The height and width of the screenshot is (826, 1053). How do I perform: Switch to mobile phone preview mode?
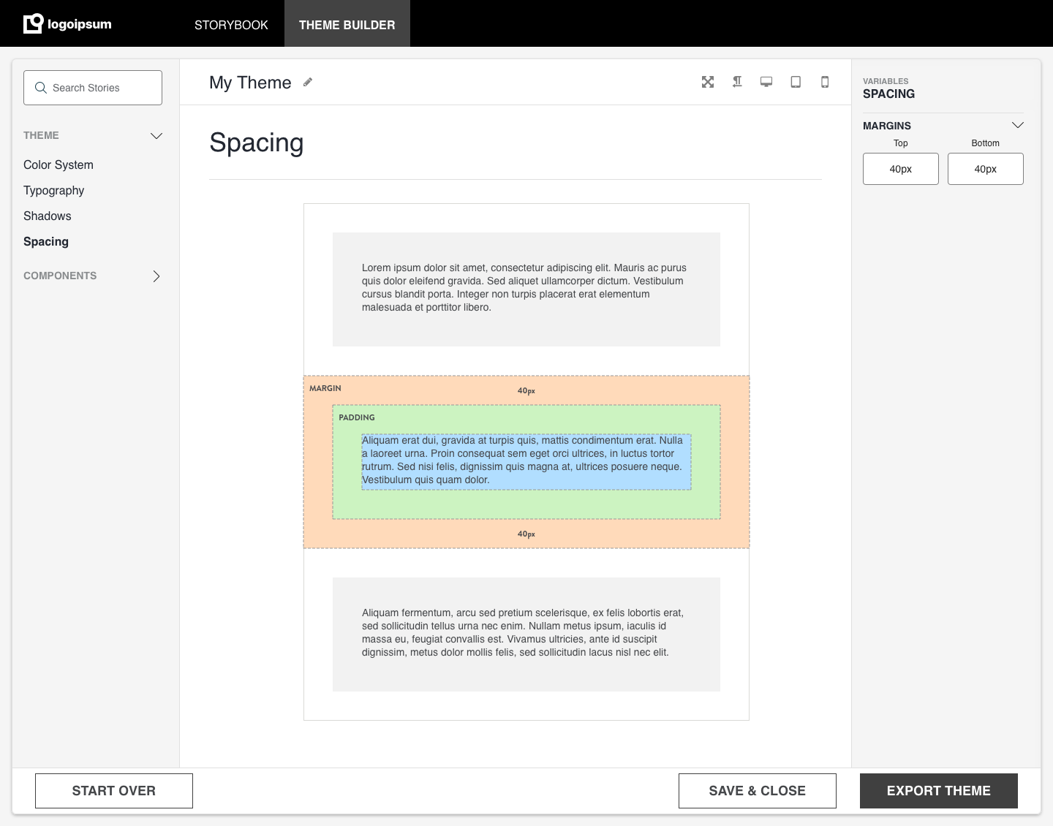click(825, 82)
